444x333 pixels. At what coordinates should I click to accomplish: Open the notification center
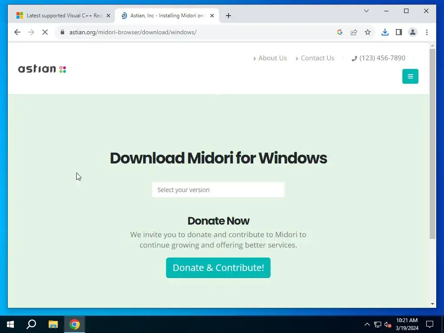pos(430,324)
